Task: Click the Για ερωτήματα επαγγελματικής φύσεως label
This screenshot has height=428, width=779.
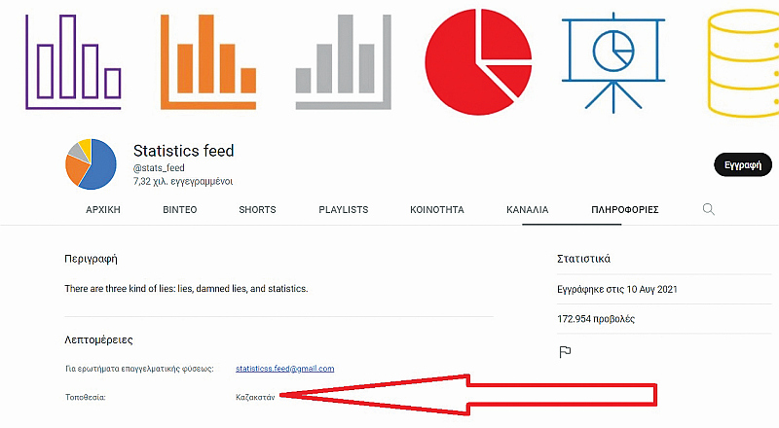Action: (139, 369)
